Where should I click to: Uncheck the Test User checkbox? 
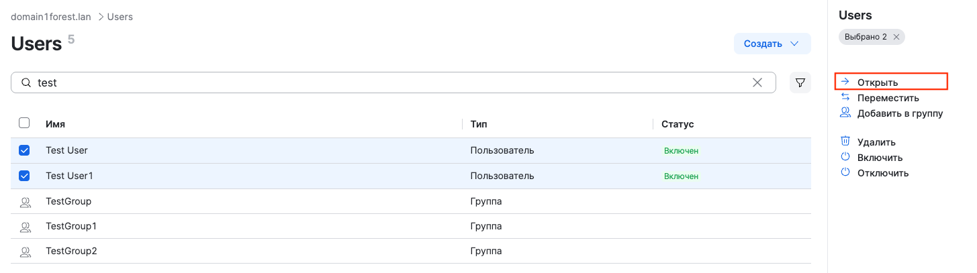24,150
